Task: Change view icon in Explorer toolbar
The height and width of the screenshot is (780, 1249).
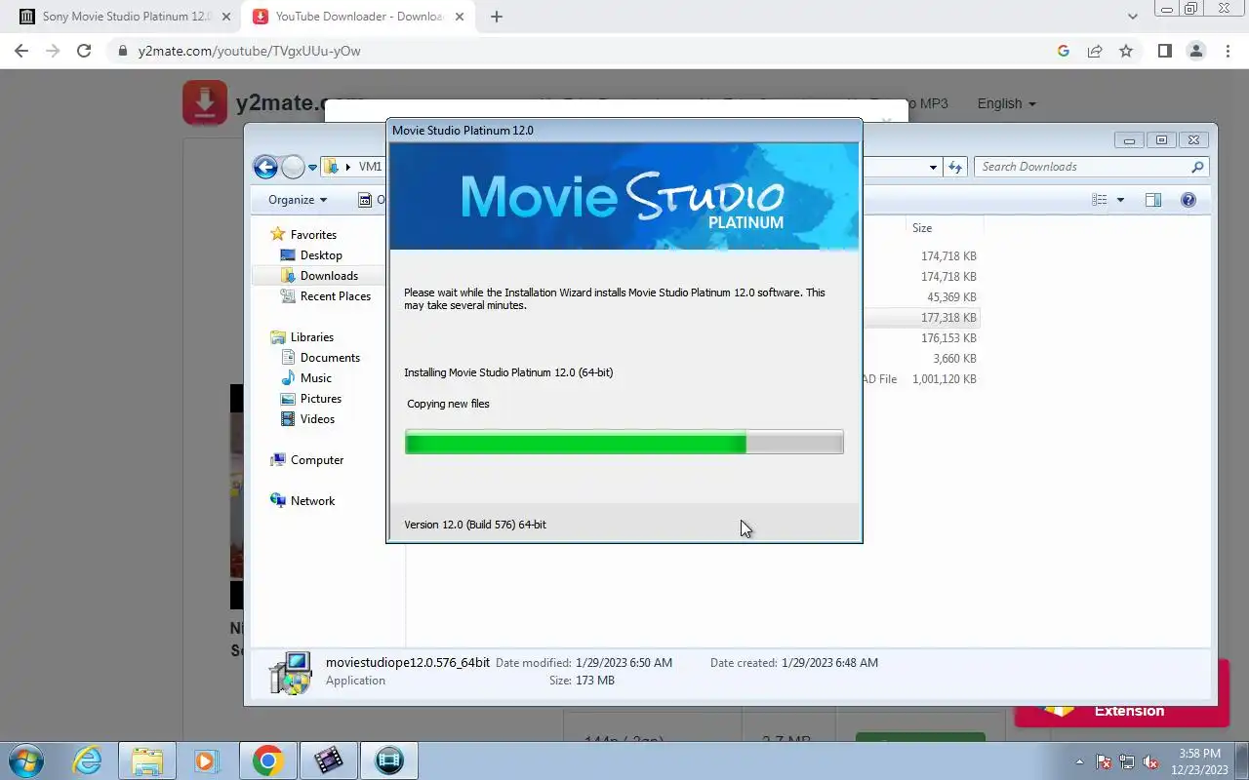Action: pos(1100,200)
